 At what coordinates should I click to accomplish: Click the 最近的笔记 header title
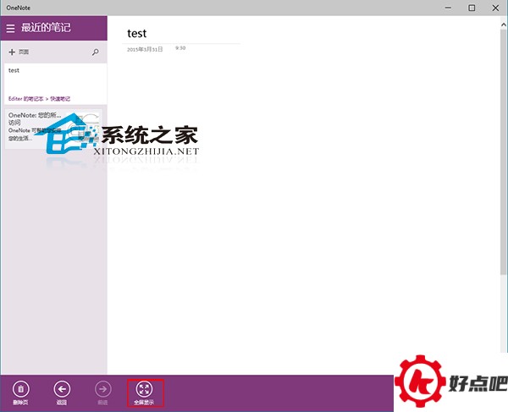click(46, 28)
